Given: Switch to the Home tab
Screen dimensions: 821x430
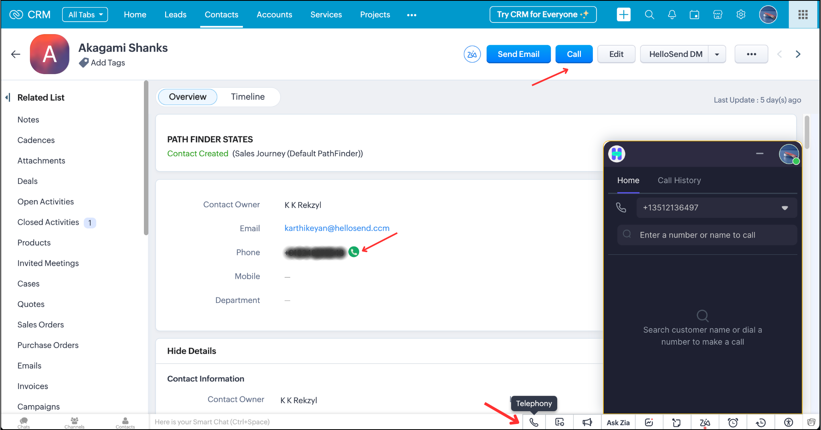Looking at the screenshot, I should coord(135,14).
